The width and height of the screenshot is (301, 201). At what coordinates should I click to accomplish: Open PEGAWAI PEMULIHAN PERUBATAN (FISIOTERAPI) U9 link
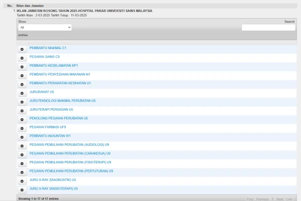pyautogui.click(x=70, y=162)
